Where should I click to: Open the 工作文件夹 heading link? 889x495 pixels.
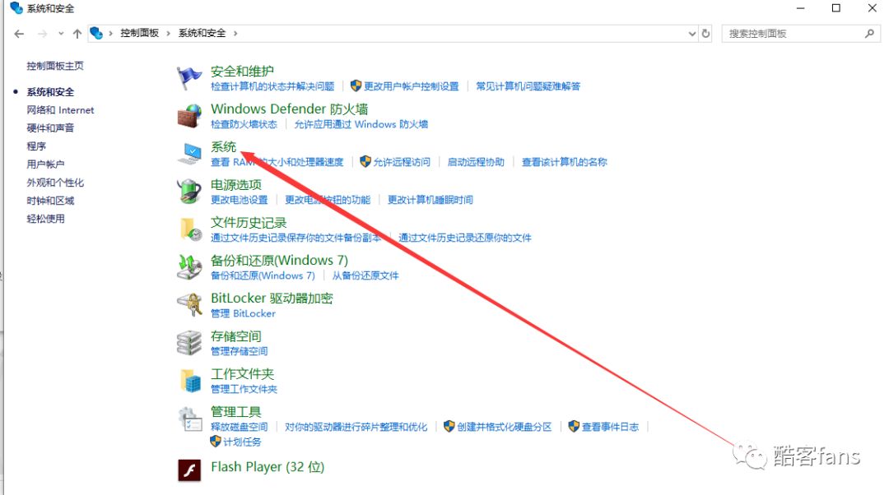242,374
